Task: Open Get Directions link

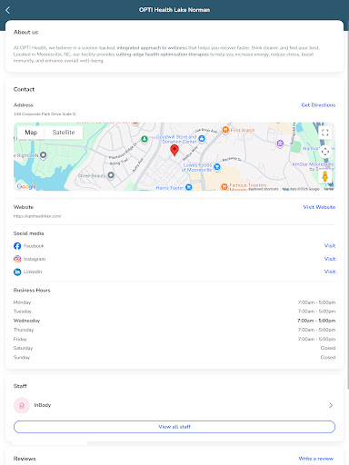Action: (x=318, y=105)
